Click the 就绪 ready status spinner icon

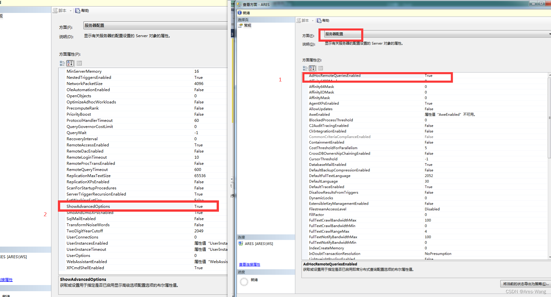244,281
